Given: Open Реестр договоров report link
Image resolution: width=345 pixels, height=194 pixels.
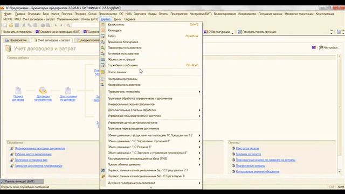Looking at the screenshot, I should point(247,149).
